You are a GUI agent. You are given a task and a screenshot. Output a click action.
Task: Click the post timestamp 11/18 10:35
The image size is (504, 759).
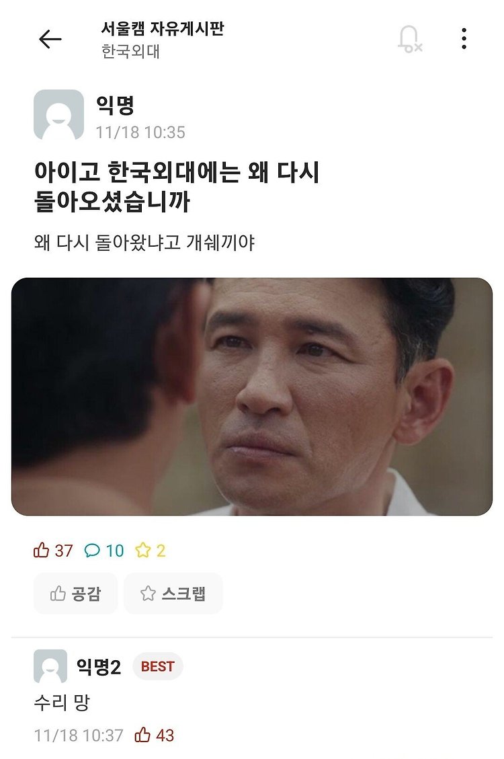140,132
